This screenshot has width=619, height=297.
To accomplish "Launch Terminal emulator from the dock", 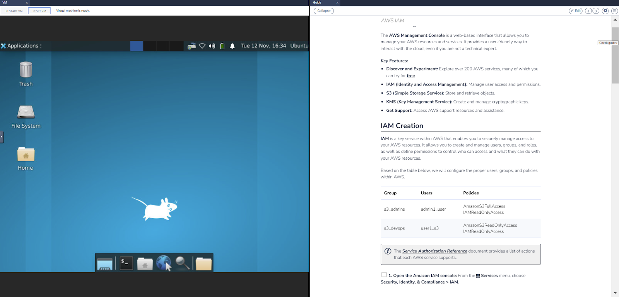I will [x=126, y=263].
